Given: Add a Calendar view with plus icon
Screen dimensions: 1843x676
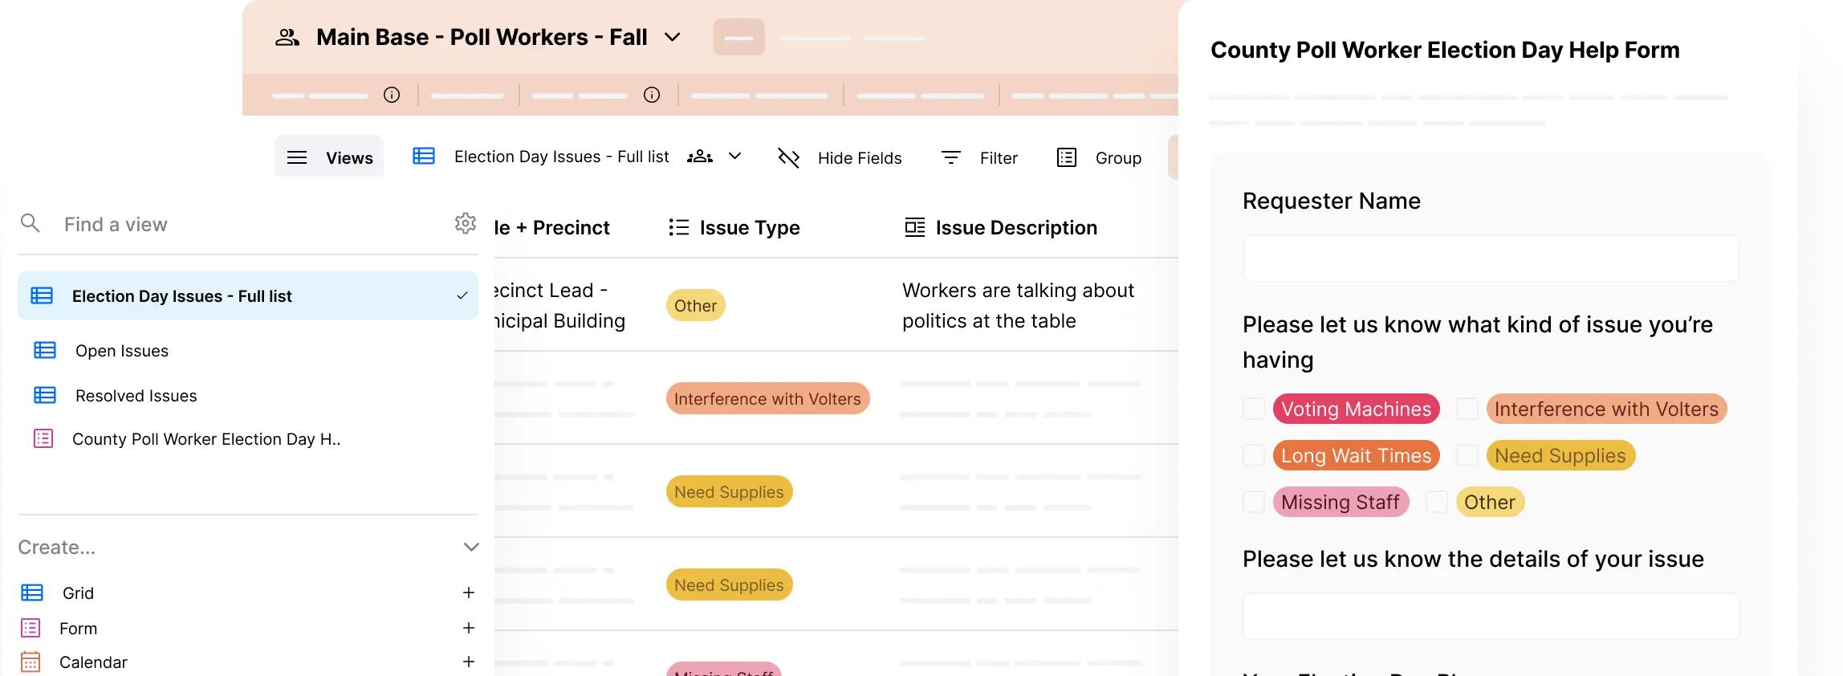Looking at the screenshot, I should (469, 662).
